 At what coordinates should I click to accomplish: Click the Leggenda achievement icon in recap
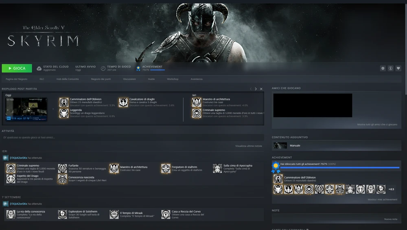[x=64, y=113]
